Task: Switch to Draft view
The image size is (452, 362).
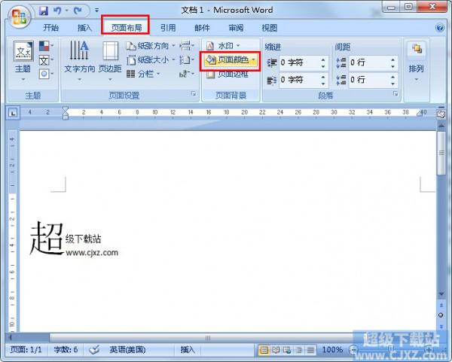Action: [310, 350]
